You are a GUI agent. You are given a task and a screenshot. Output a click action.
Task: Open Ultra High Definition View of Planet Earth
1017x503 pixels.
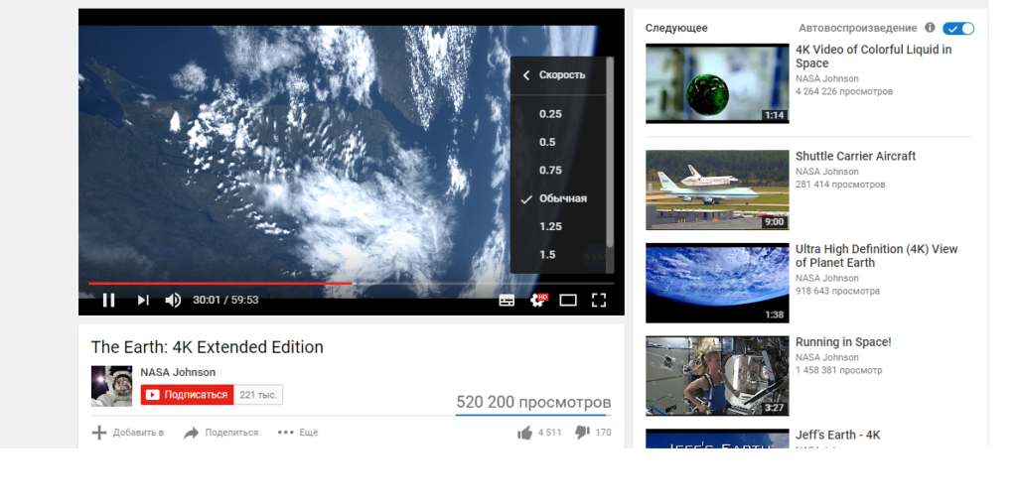(x=876, y=256)
